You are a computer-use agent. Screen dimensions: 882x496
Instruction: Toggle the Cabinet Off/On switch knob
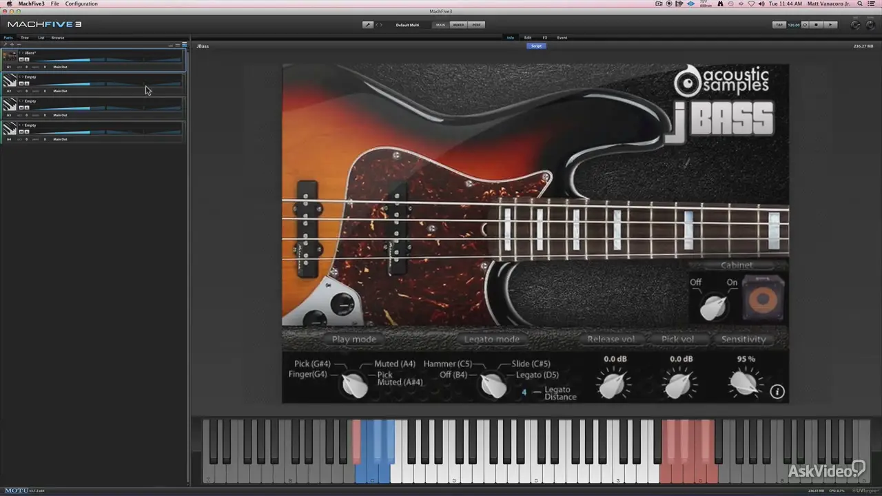coord(713,307)
